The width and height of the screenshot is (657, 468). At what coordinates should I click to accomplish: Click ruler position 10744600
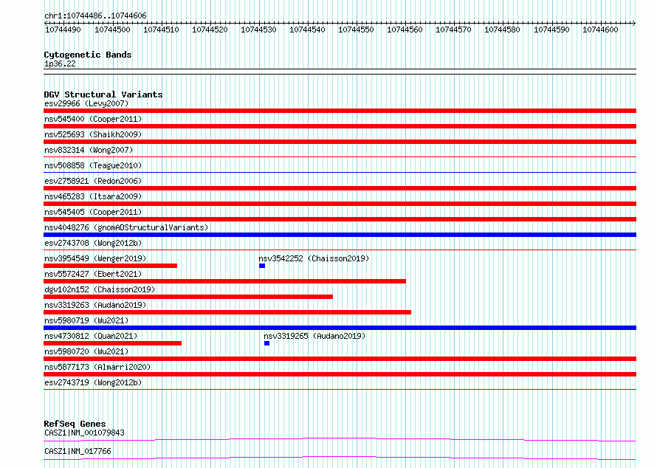600,30
